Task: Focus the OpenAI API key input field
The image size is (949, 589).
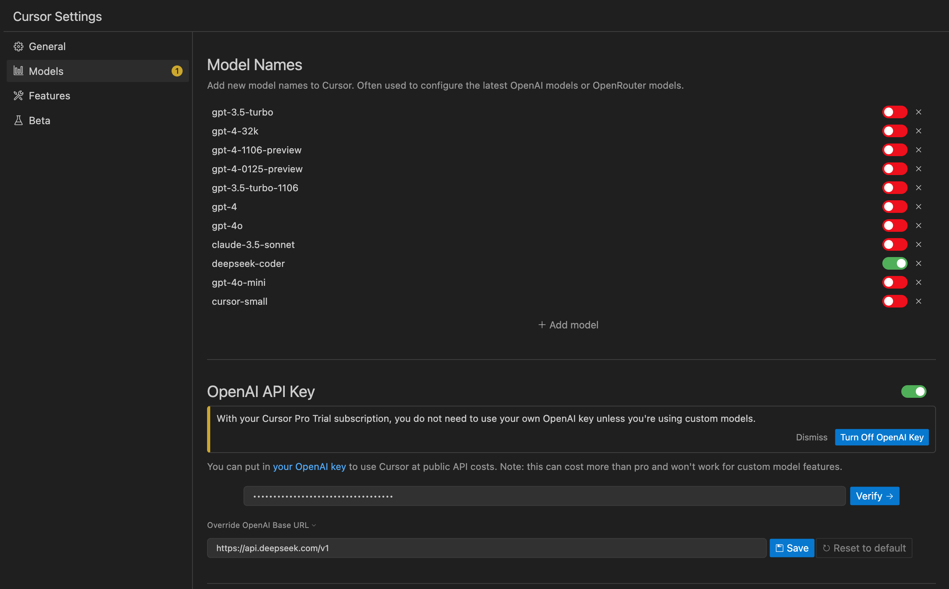Action: coord(544,496)
